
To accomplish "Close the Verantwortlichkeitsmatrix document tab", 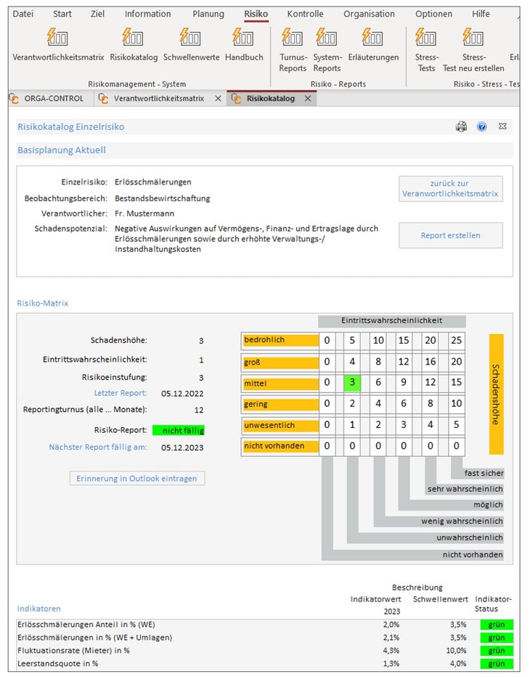I will [218, 98].
